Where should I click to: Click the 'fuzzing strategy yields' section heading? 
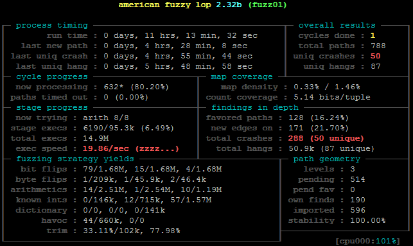(75, 159)
